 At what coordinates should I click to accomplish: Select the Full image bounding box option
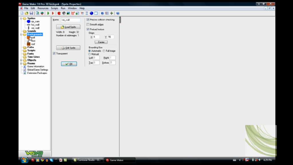point(104,51)
